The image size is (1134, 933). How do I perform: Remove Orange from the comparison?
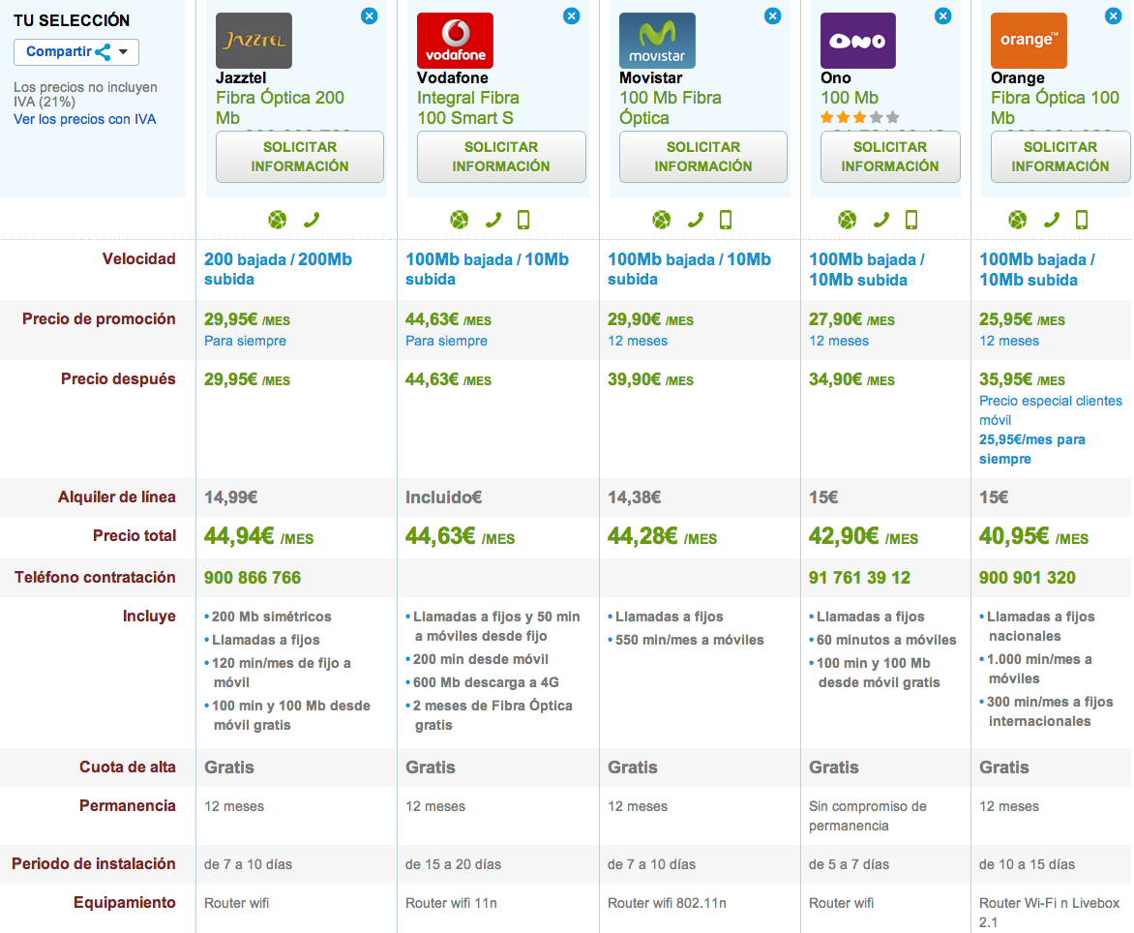(x=1113, y=15)
